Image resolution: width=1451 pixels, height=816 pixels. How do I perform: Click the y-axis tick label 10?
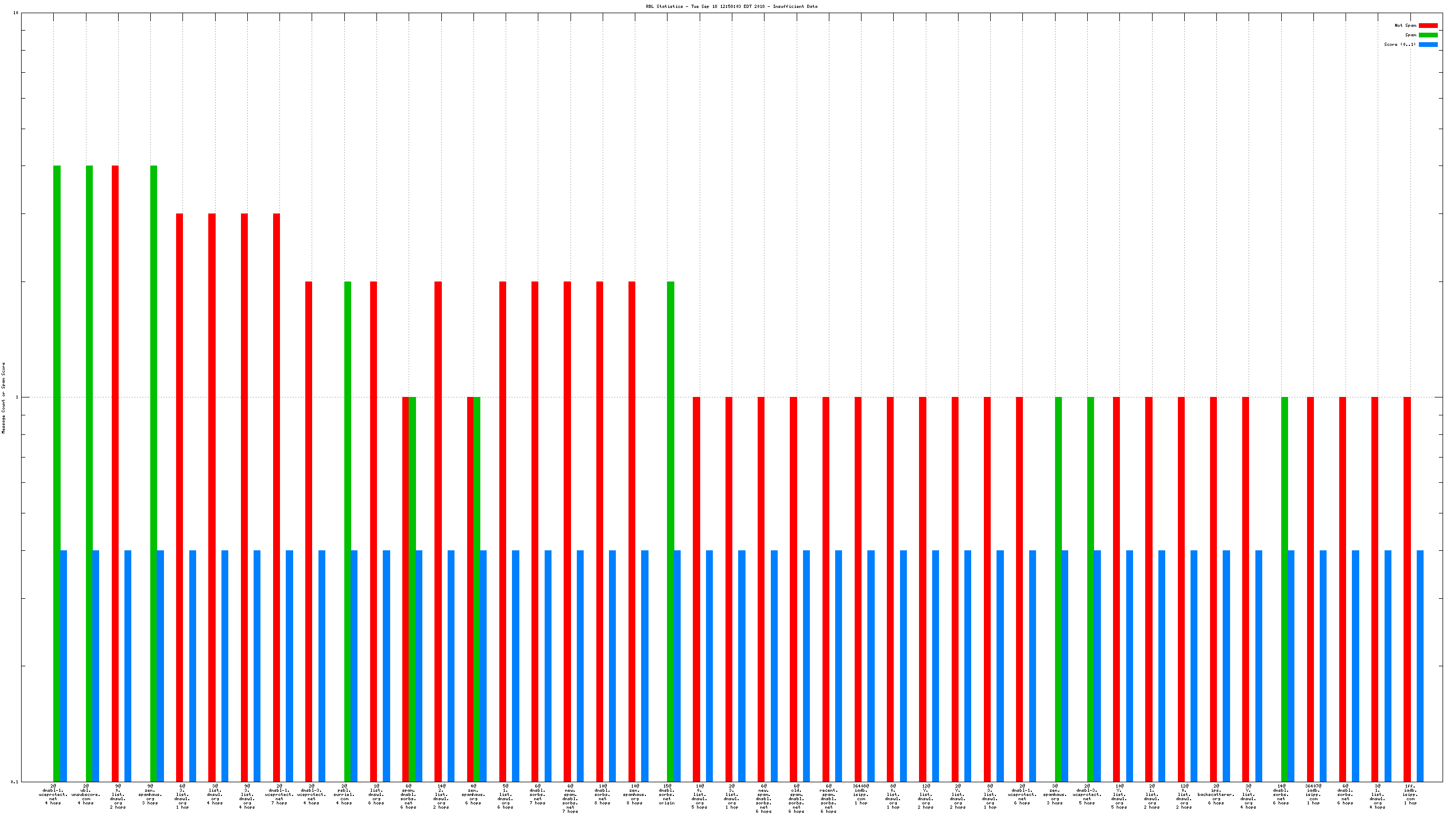tap(15, 13)
